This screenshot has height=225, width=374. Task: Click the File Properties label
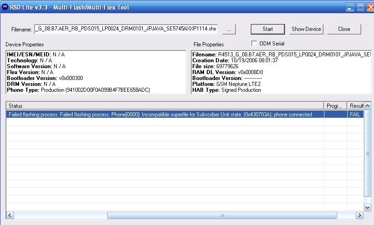[209, 45]
